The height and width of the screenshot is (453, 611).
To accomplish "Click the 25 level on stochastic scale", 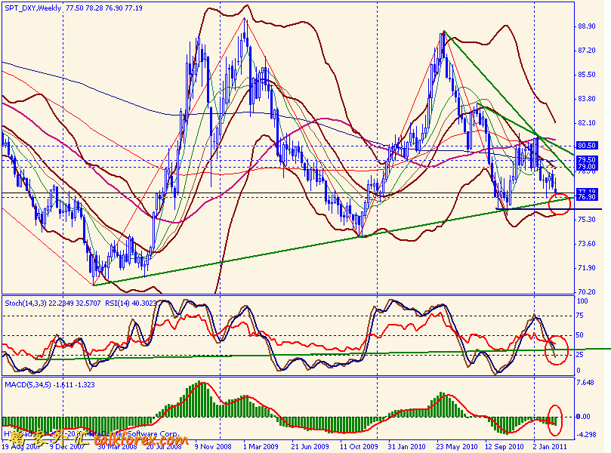I will point(580,355).
